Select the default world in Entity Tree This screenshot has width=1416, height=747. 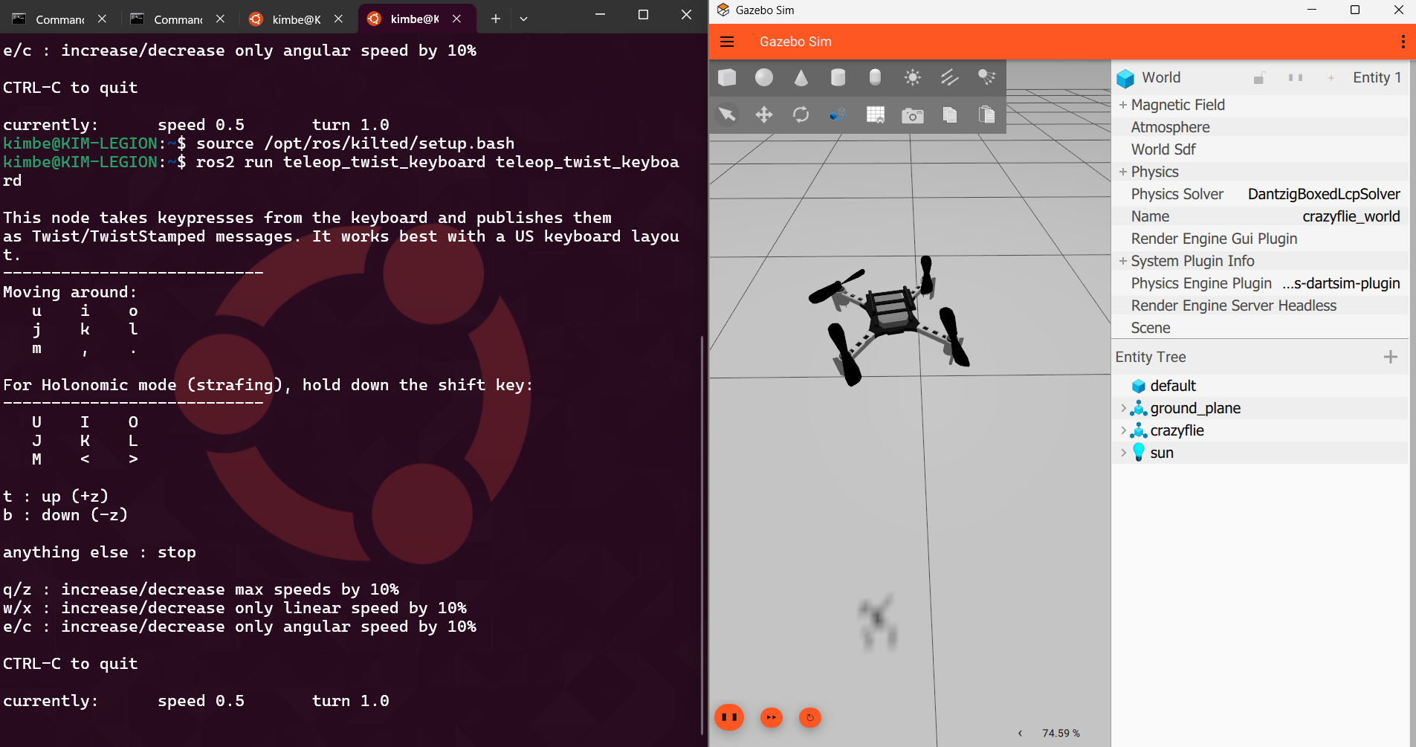click(x=1173, y=386)
